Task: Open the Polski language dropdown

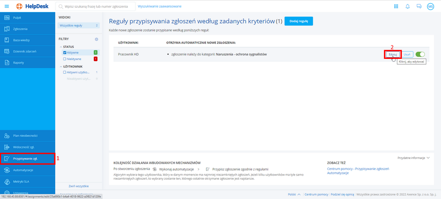Action: pyautogui.click(x=294, y=194)
